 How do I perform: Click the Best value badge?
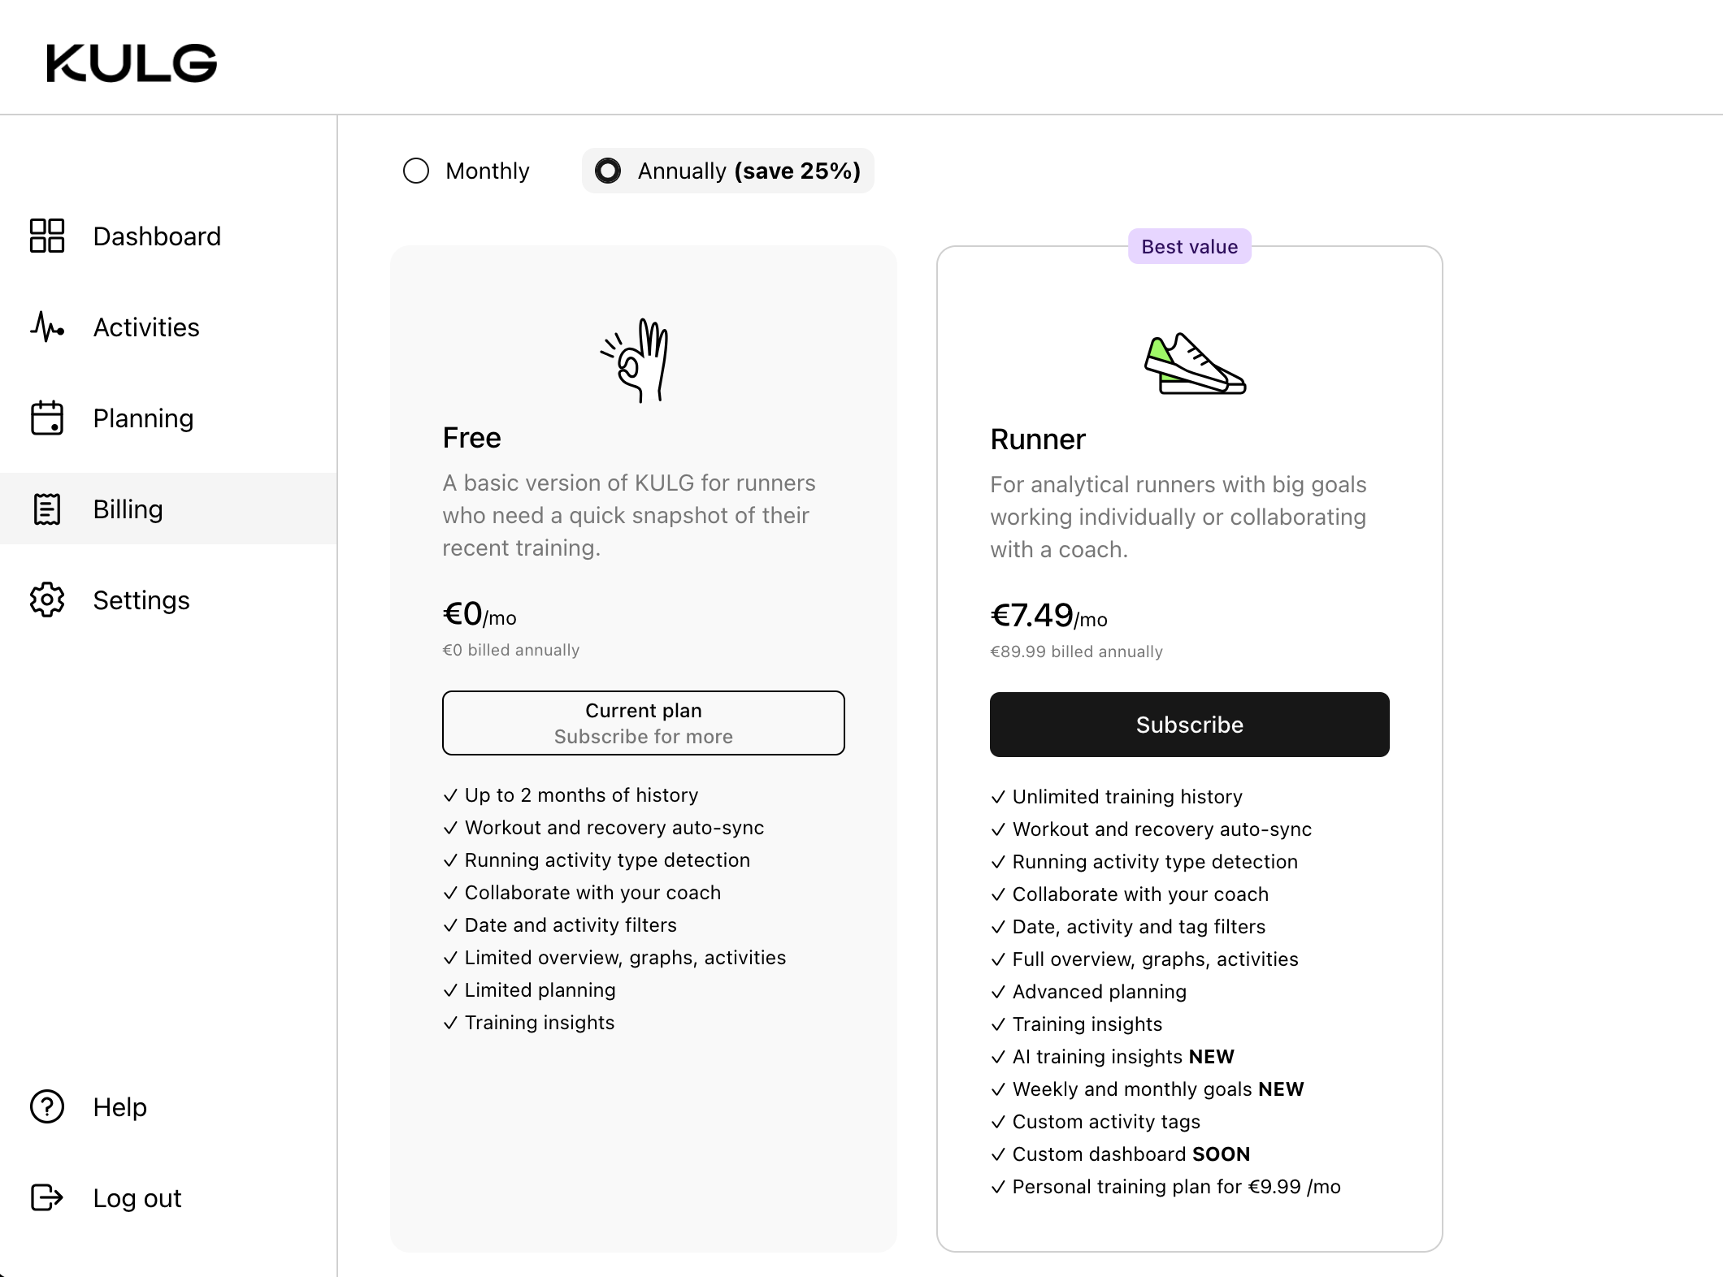point(1189,247)
